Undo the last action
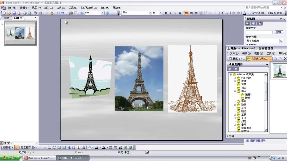 [x=62, y=13]
